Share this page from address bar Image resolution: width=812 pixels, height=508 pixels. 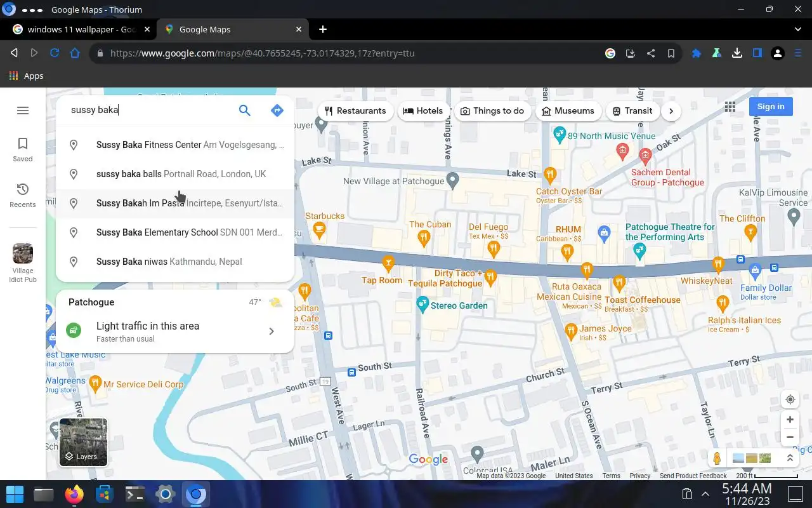(650, 53)
